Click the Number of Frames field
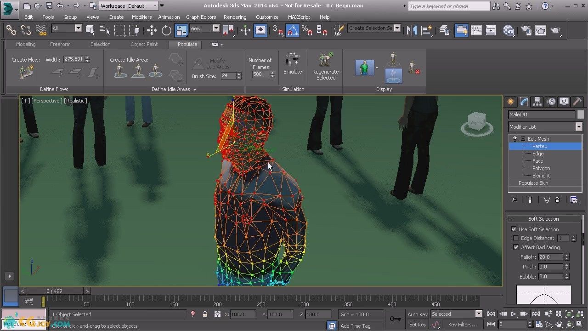This screenshot has width=588, height=331. coord(260,74)
